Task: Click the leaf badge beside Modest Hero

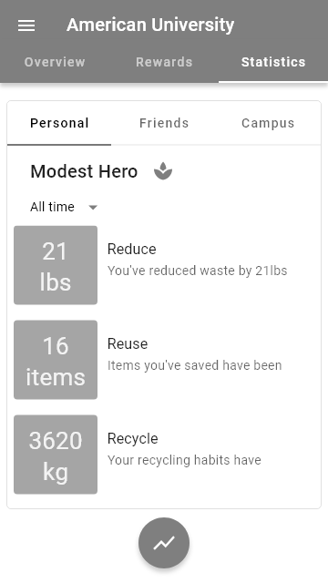Action: click(x=163, y=171)
